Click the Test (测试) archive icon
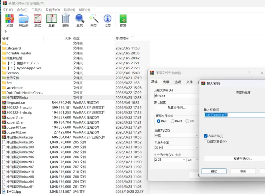 click(x=37, y=20)
